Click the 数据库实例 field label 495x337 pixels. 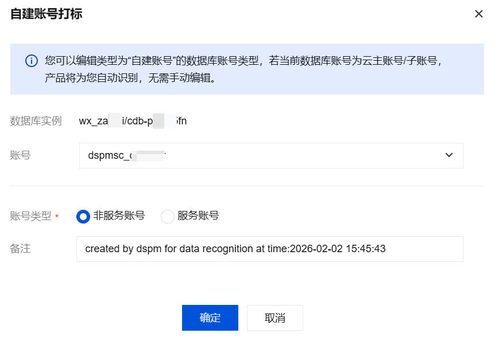coord(36,121)
